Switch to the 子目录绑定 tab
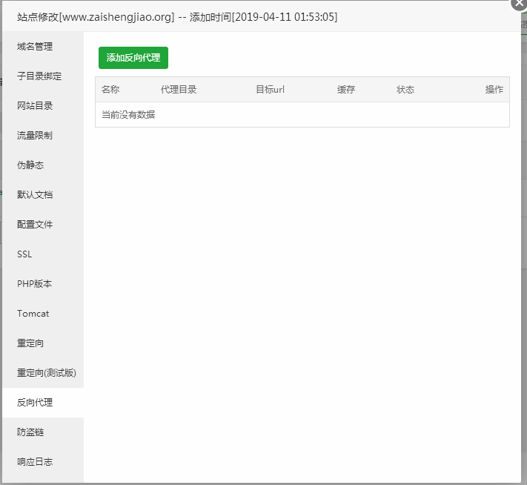The height and width of the screenshot is (485, 527). coord(43,76)
